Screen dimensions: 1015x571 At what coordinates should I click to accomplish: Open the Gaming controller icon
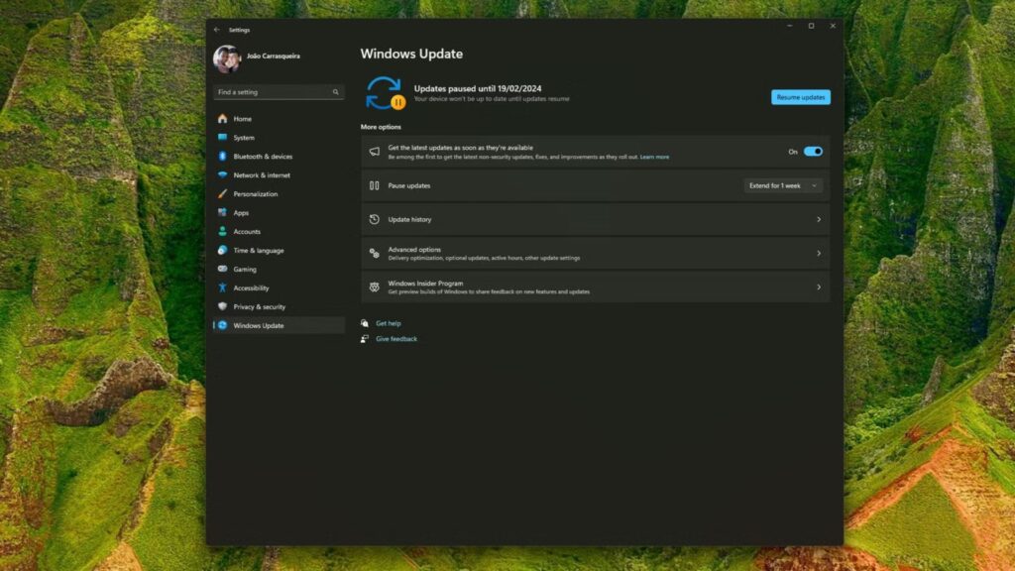tap(223, 269)
